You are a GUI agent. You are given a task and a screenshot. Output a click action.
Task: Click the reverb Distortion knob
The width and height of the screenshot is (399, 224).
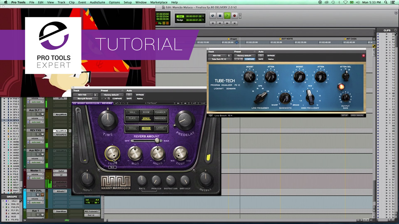[170, 180]
